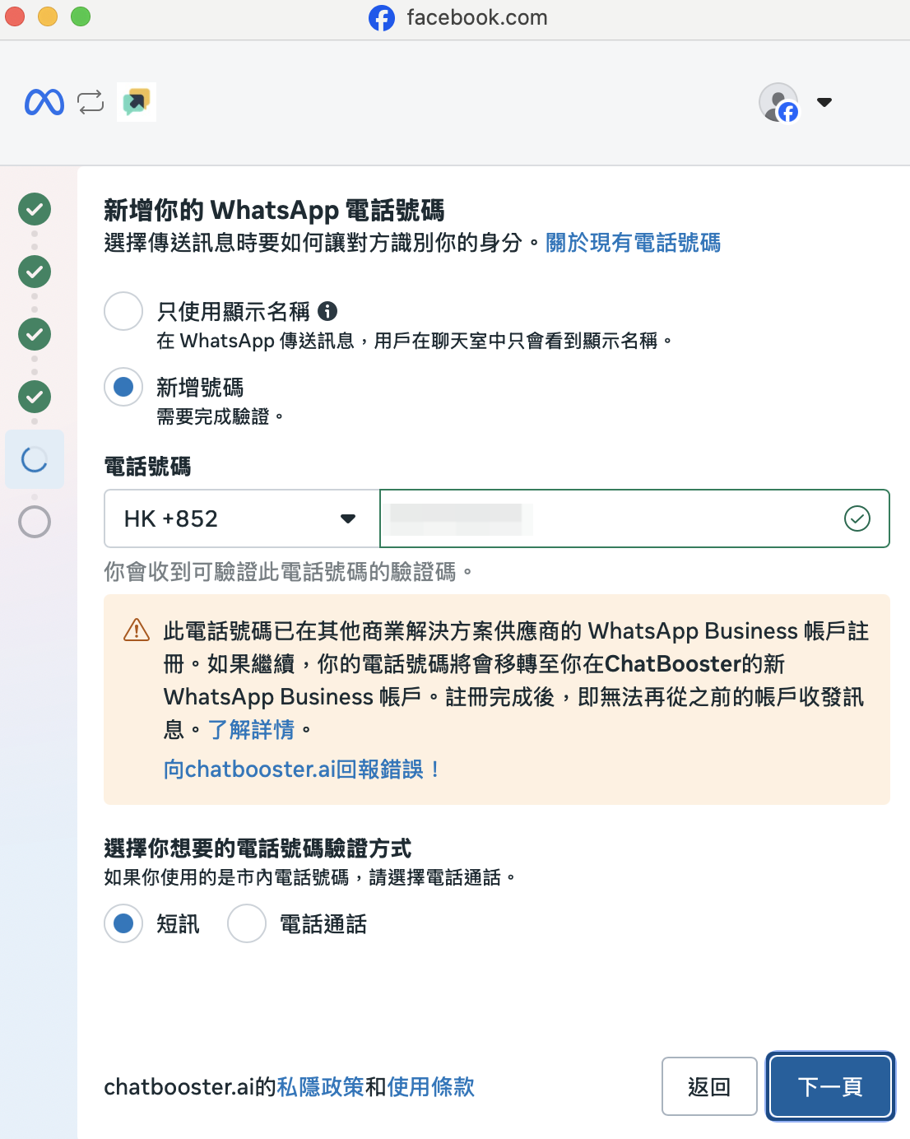This screenshot has height=1139, width=910.
Task: Expand the account menu arrow at top right
Action: coord(824,102)
